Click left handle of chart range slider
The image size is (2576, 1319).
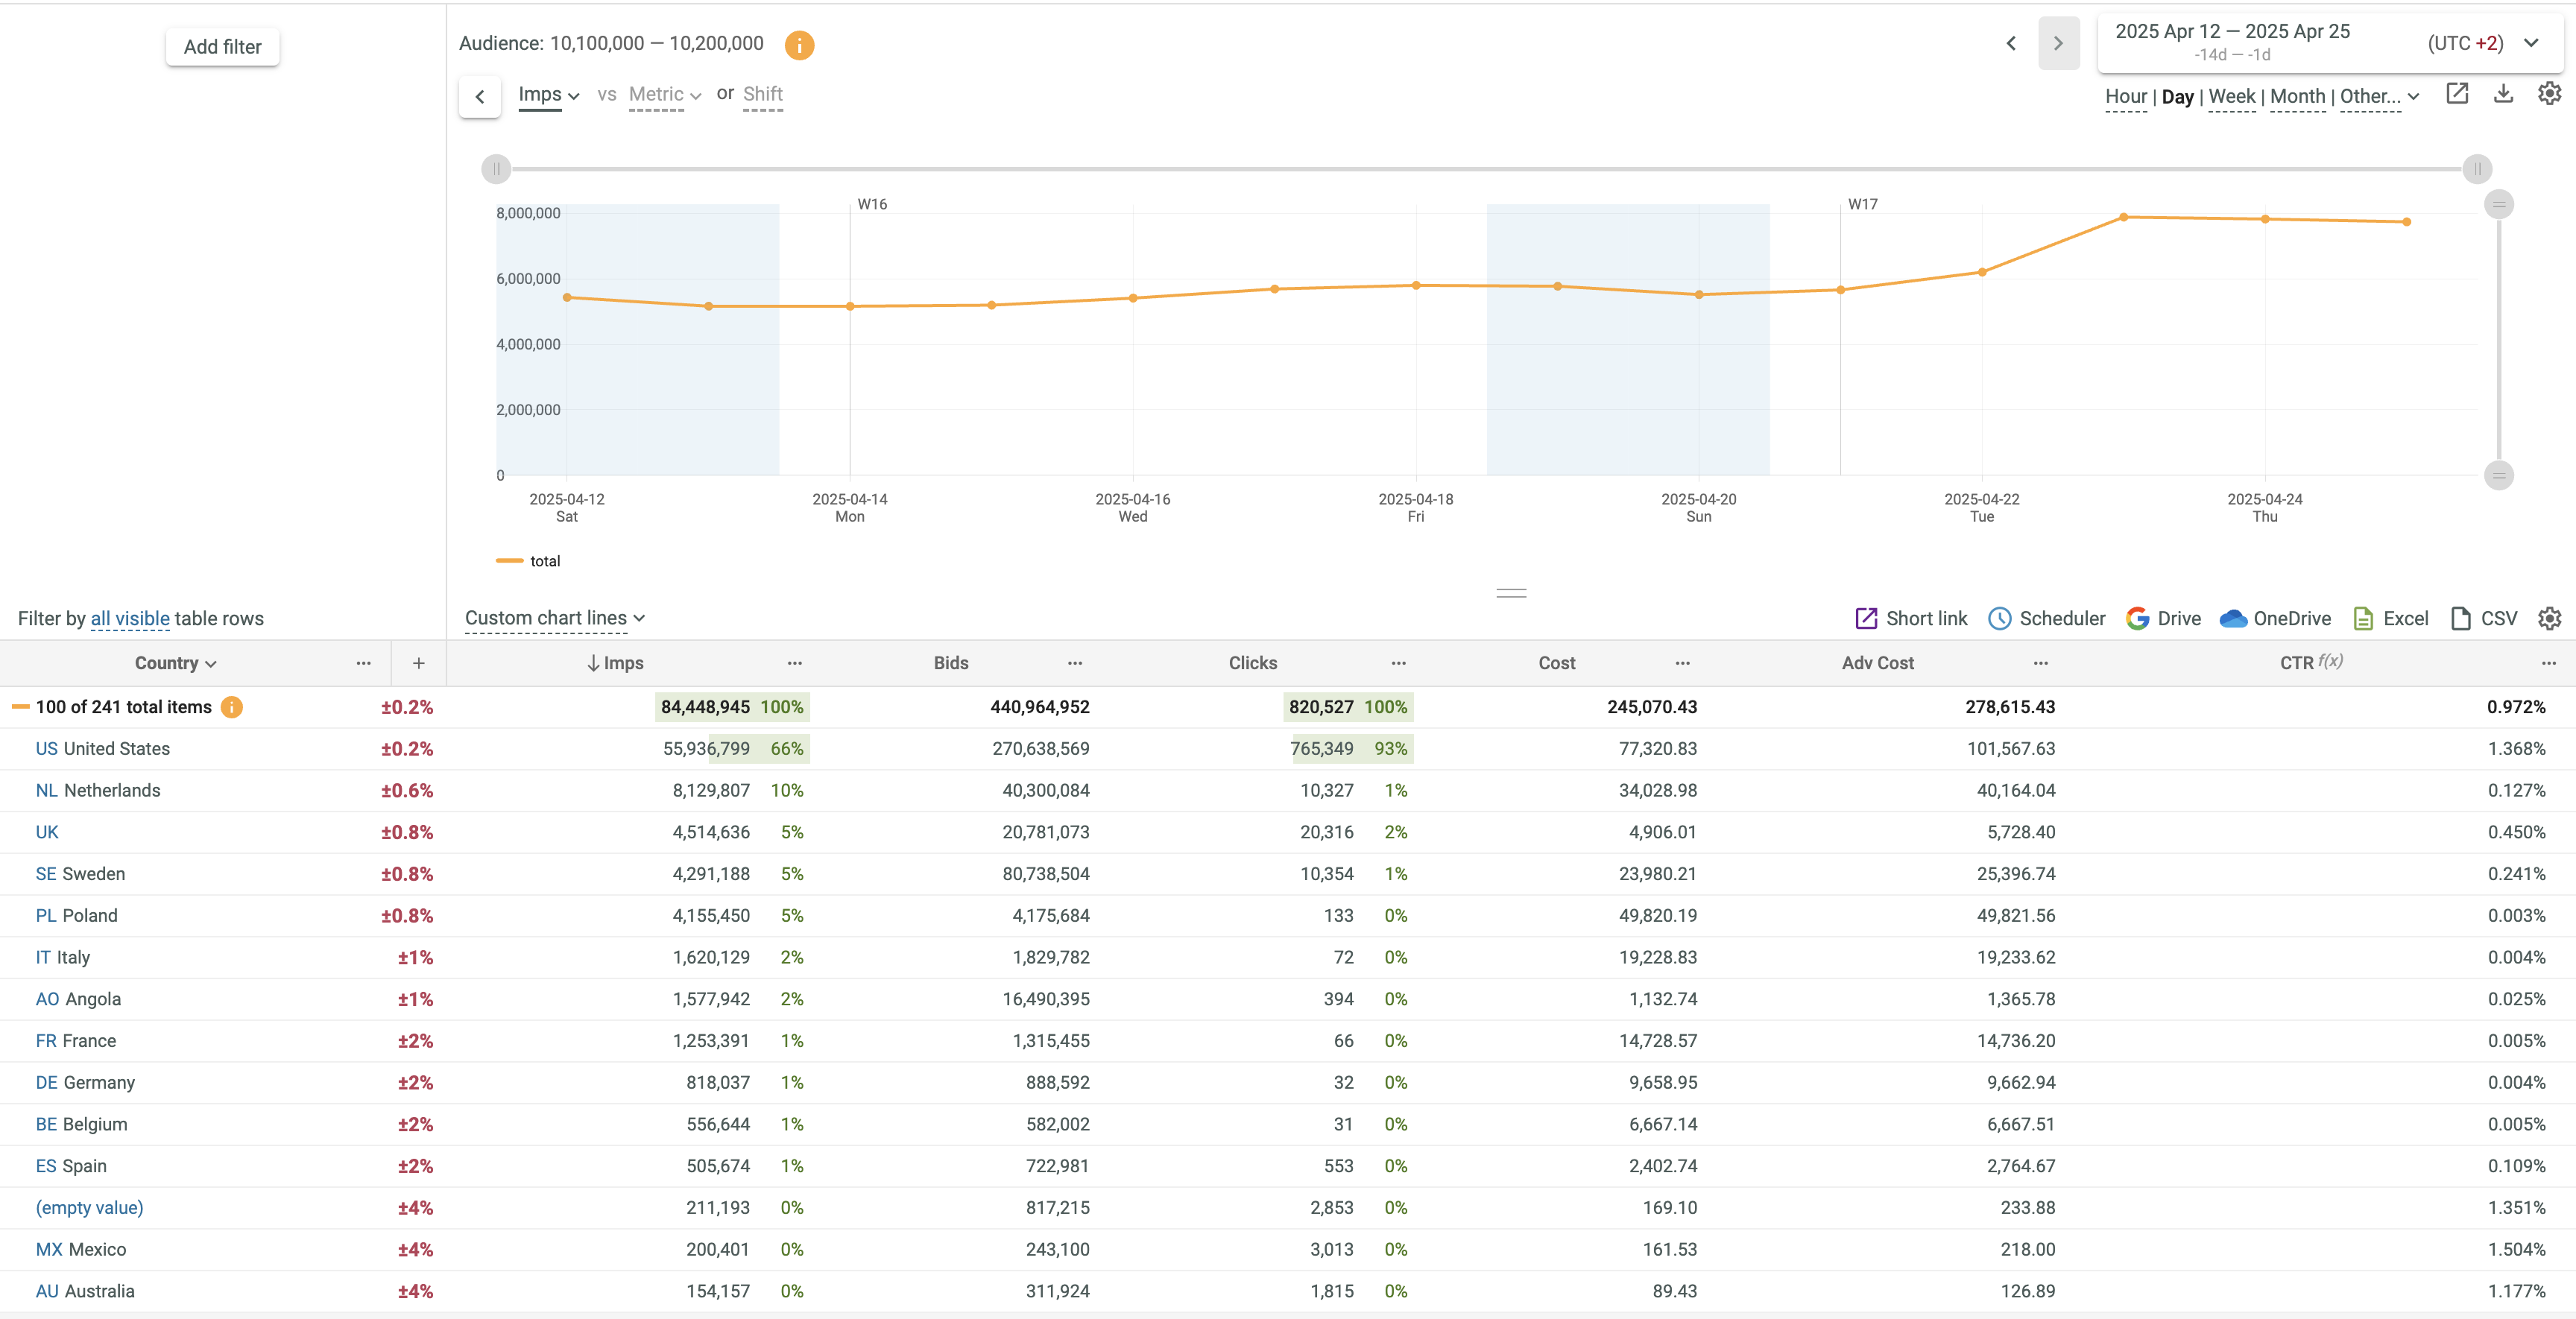[x=496, y=169]
